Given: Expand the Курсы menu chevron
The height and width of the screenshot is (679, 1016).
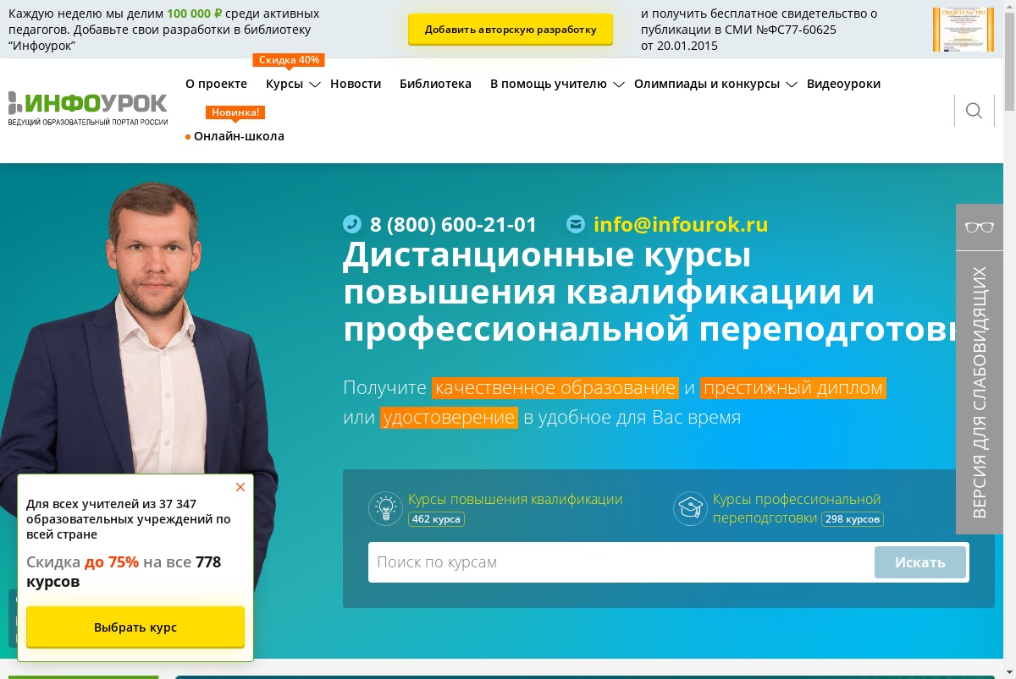Looking at the screenshot, I should click(315, 85).
